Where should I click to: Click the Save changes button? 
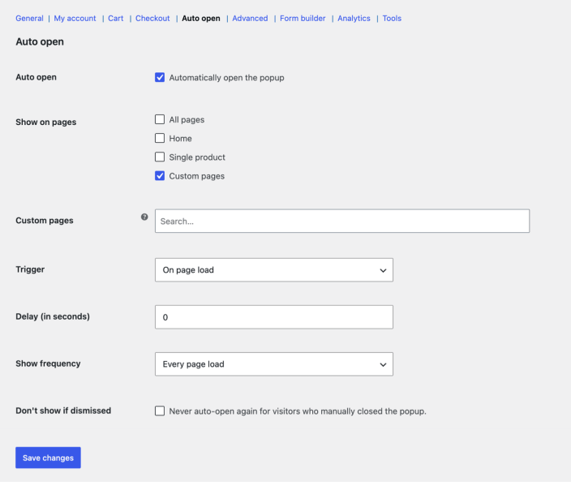[48, 458]
